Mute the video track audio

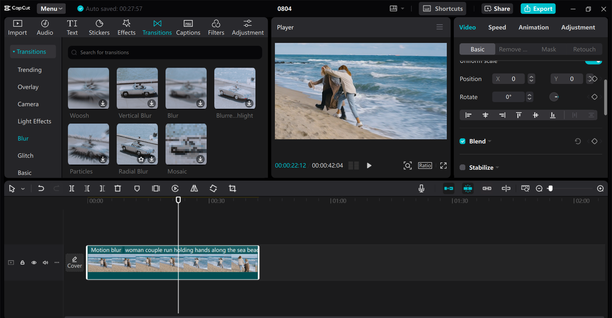pyautogui.click(x=45, y=263)
